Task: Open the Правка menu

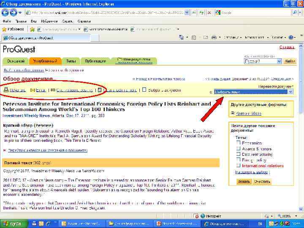Action: 21,21
